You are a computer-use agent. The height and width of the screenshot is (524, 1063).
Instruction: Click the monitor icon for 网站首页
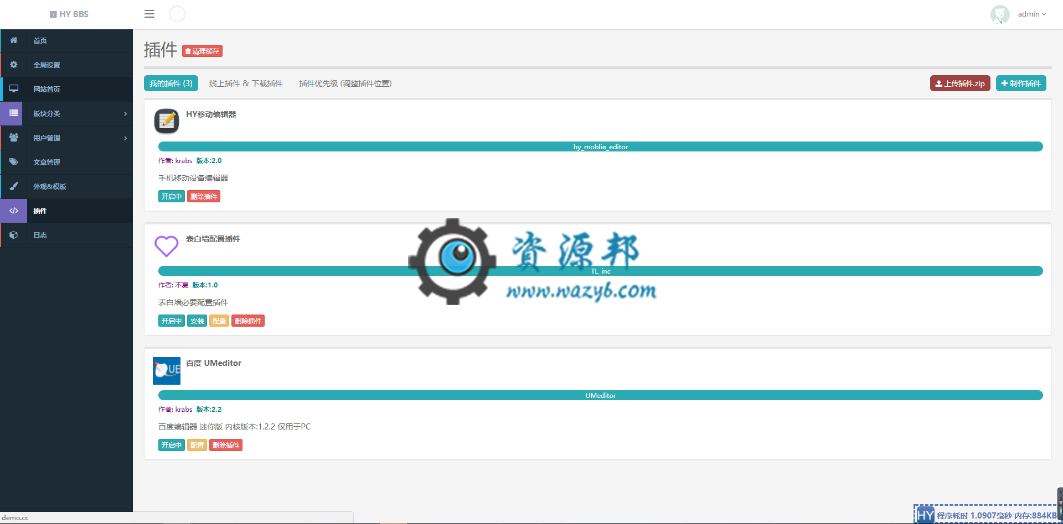[x=14, y=89]
